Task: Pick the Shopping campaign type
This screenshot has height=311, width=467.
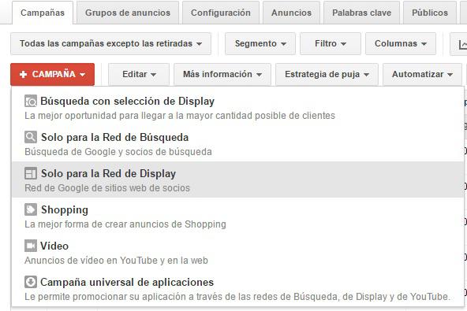Action: [237, 216]
